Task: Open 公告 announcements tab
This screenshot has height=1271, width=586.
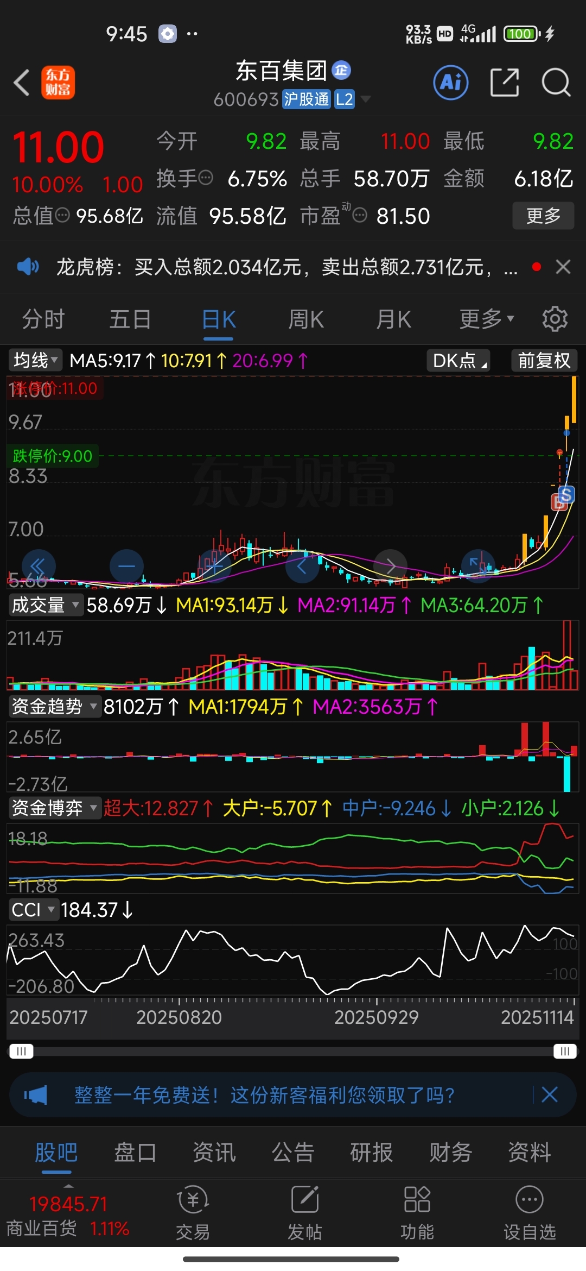Action: (293, 1152)
